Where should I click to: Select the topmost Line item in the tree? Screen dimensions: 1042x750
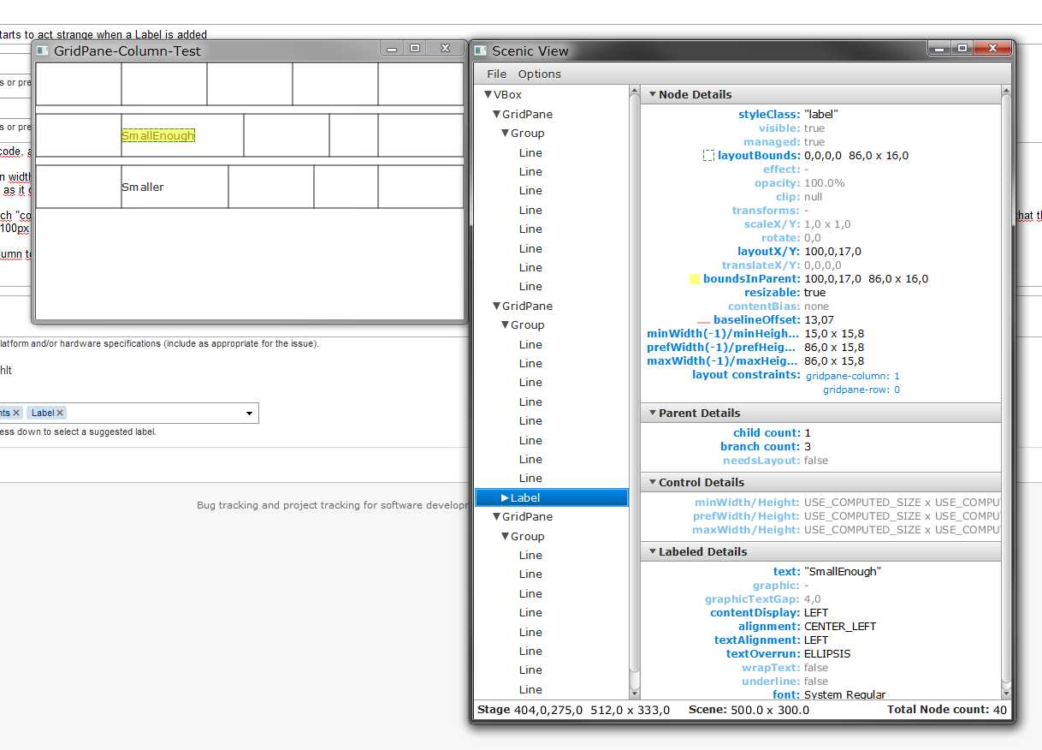tap(530, 153)
